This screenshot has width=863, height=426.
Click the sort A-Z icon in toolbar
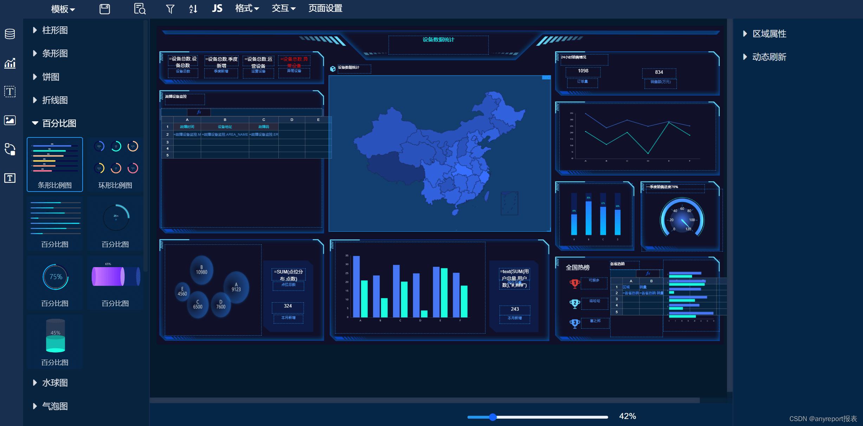[x=193, y=8]
